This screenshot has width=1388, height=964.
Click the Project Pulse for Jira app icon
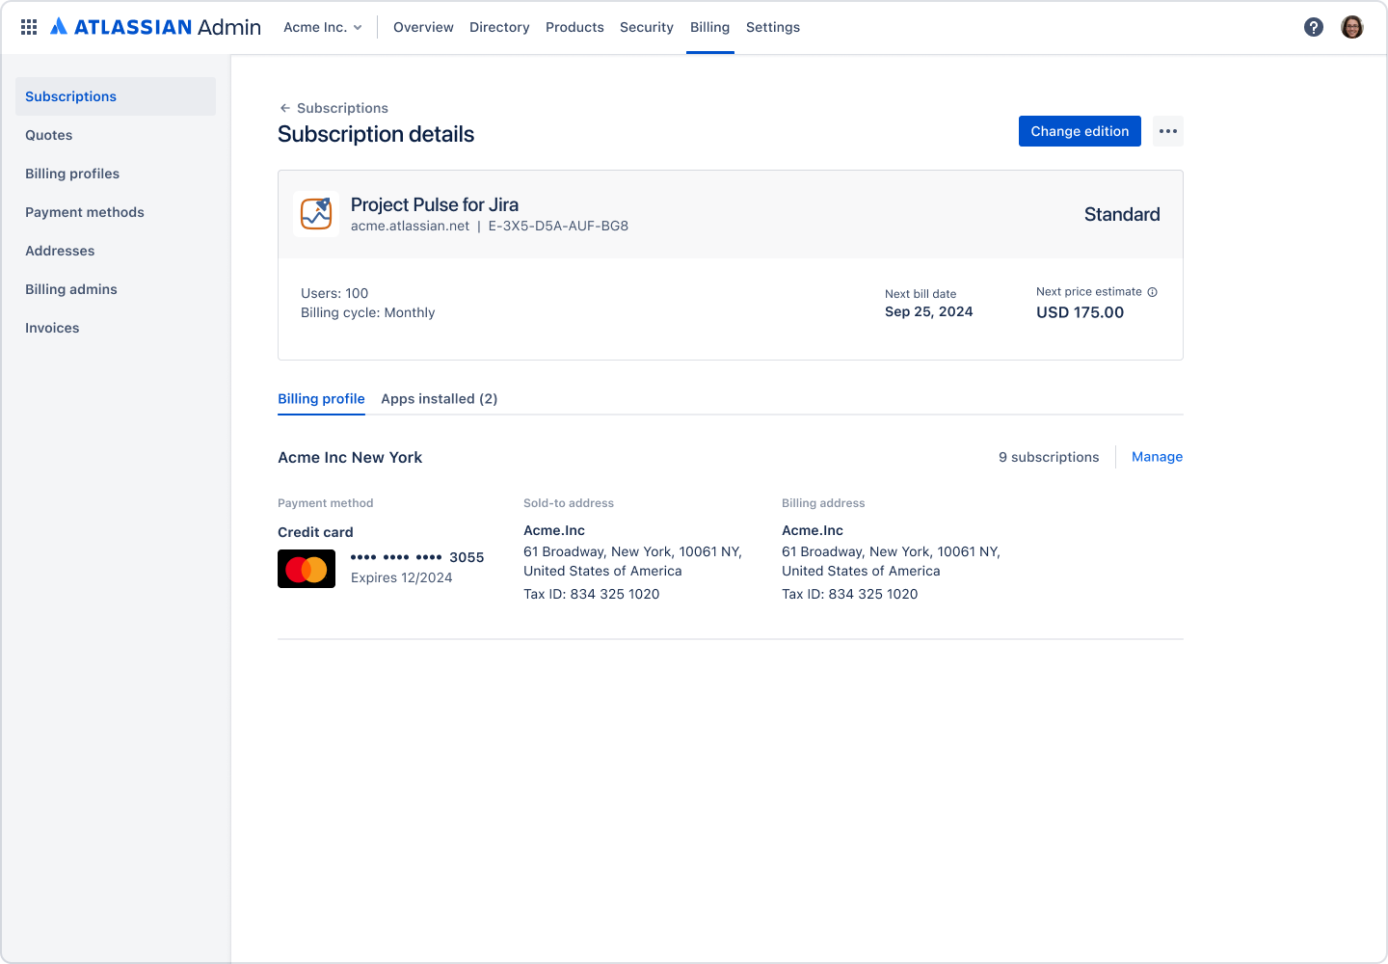click(316, 214)
